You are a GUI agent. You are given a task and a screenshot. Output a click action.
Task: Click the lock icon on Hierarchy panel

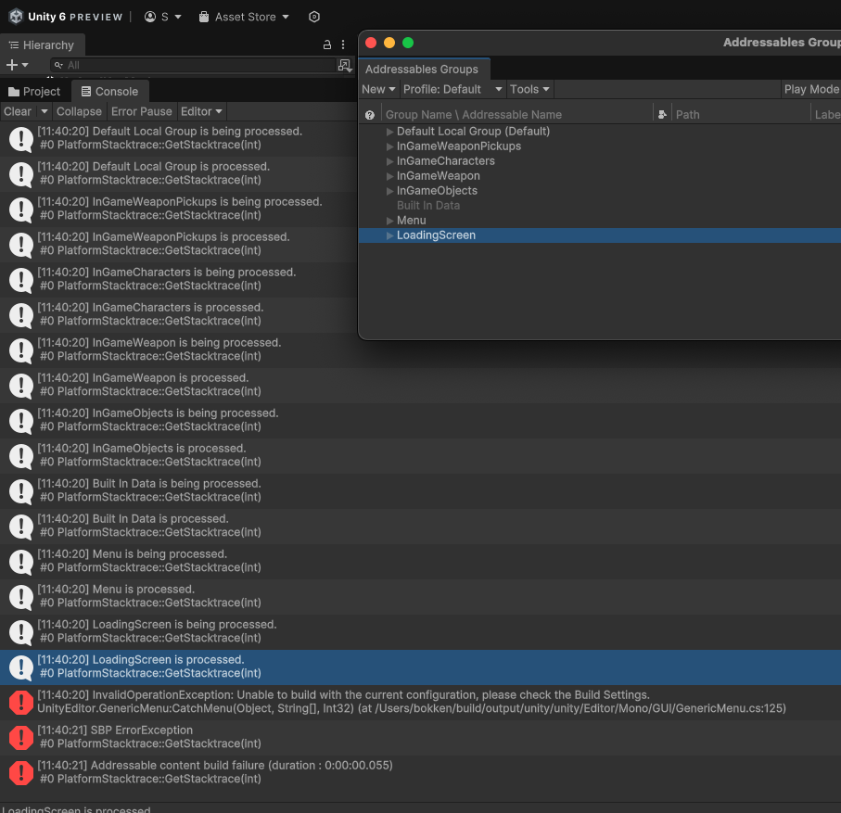coord(326,44)
